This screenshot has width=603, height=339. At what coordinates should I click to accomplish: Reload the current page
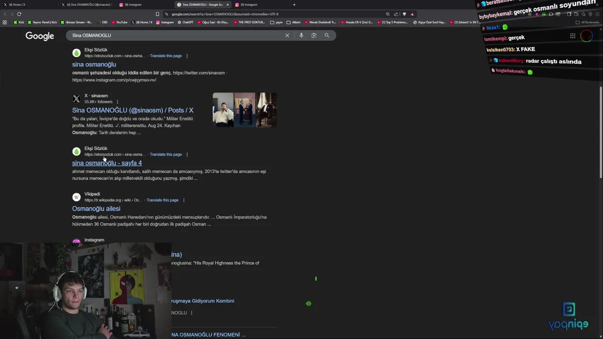[x=19, y=14]
